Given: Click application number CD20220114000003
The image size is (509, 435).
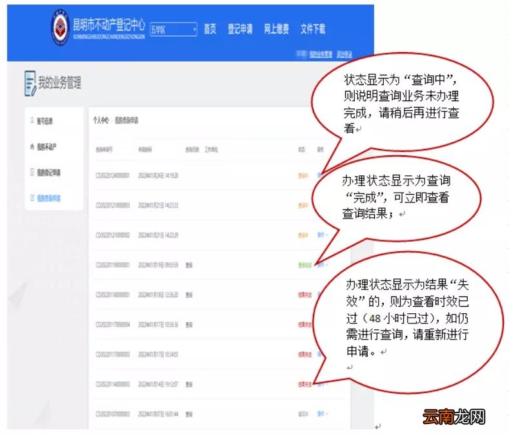Looking at the screenshot, I should 113,384.
